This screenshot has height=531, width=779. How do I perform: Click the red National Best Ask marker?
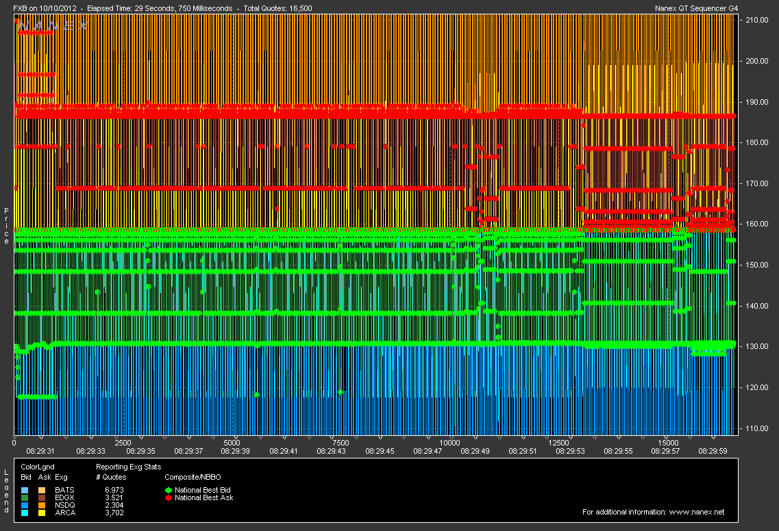169,497
